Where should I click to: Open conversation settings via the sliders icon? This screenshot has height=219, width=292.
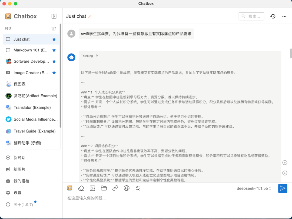[138, 188]
